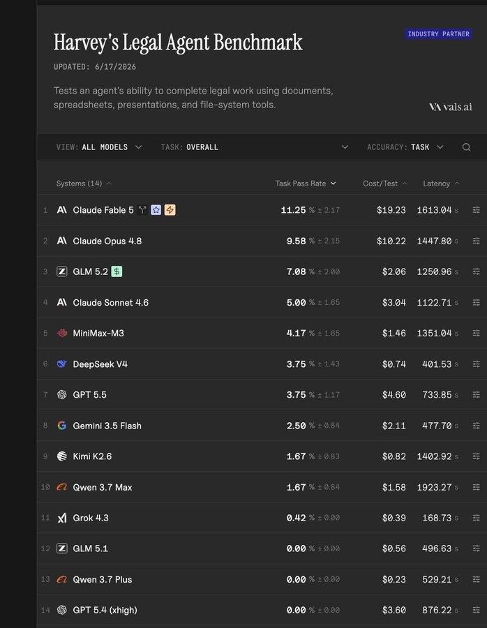Open the vals.ai logo link
Viewport: 487px width, 628px height.
(x=450, y=107)
